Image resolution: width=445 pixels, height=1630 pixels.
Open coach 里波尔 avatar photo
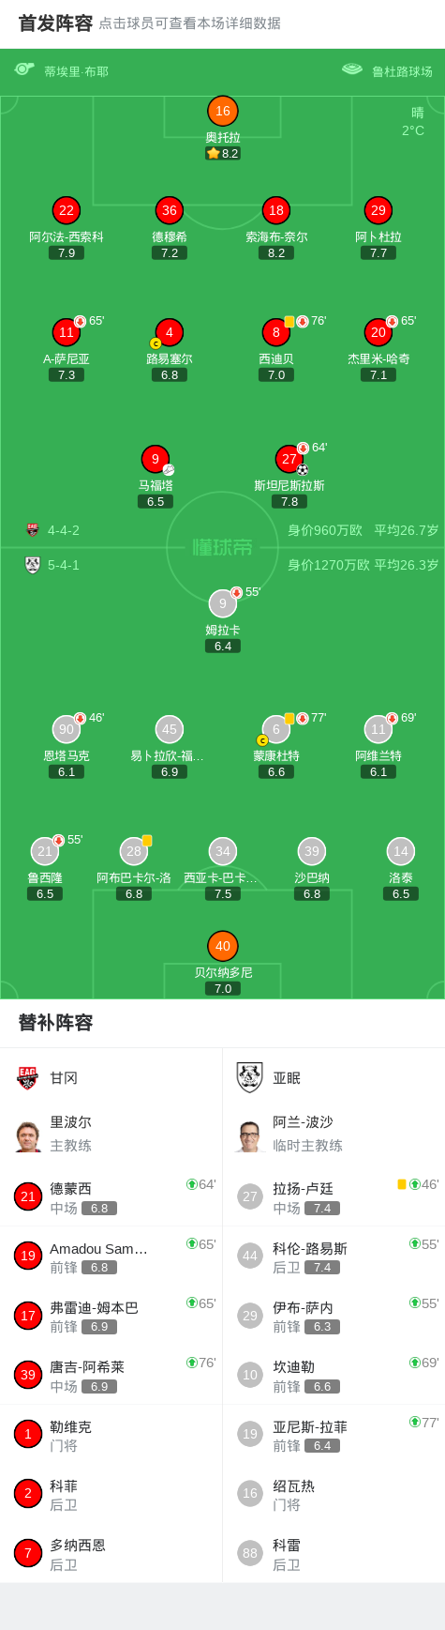pos(28,1135)
